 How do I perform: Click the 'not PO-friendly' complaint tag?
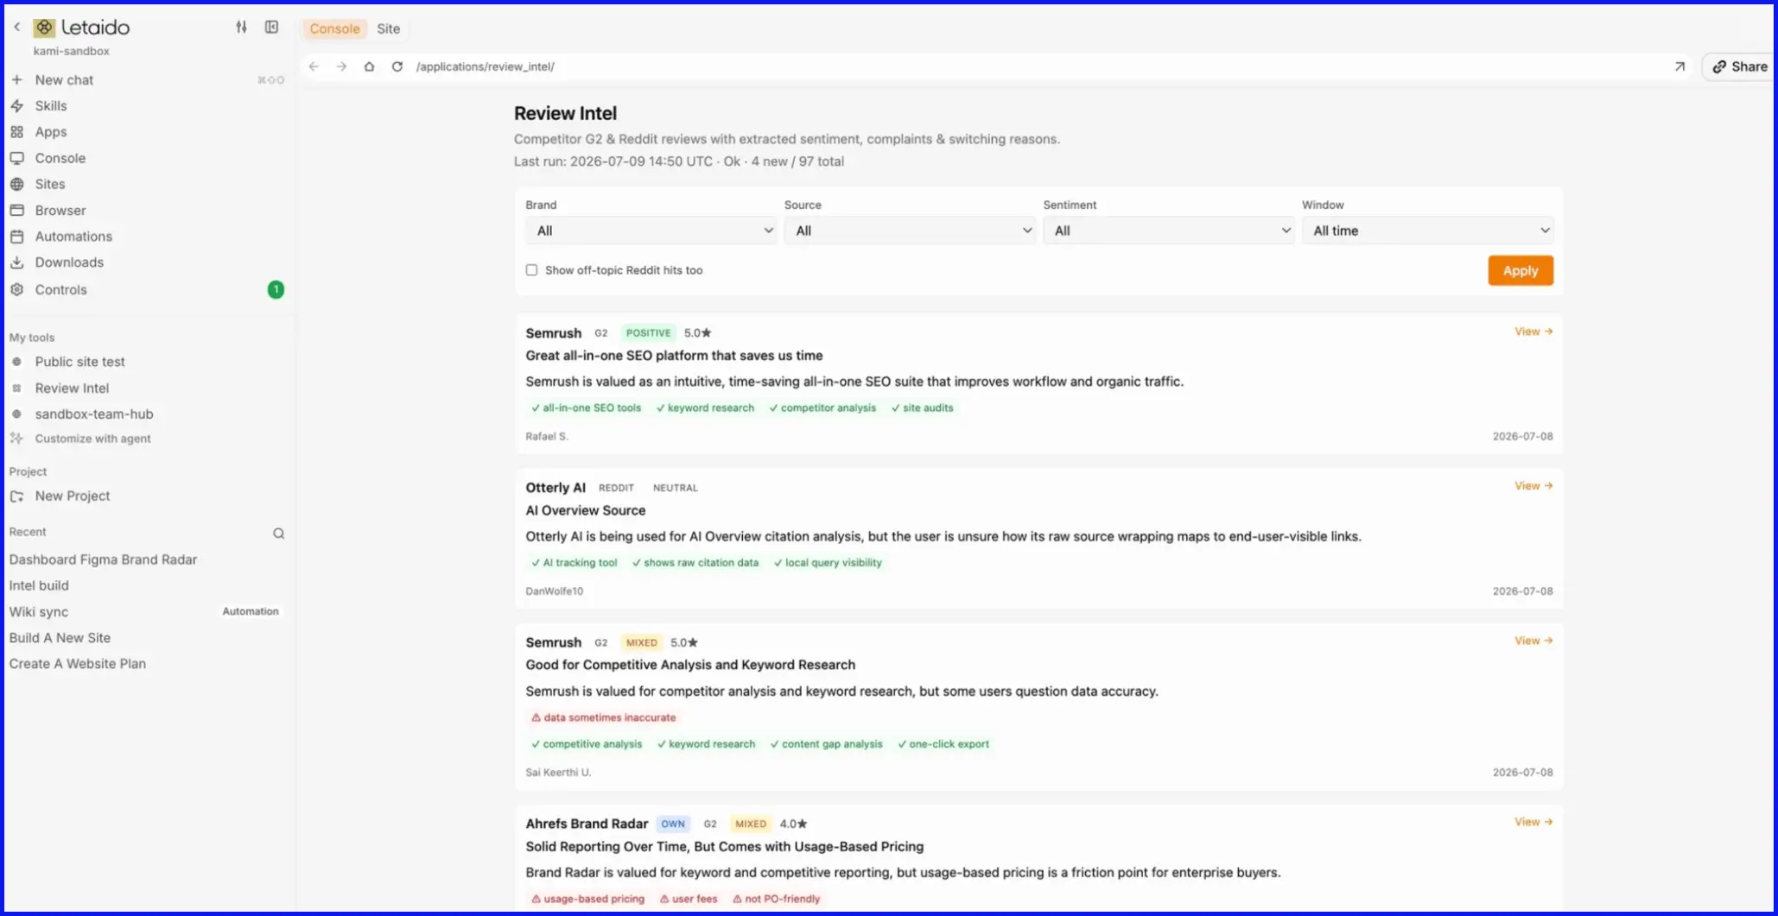tap(776, 899)
